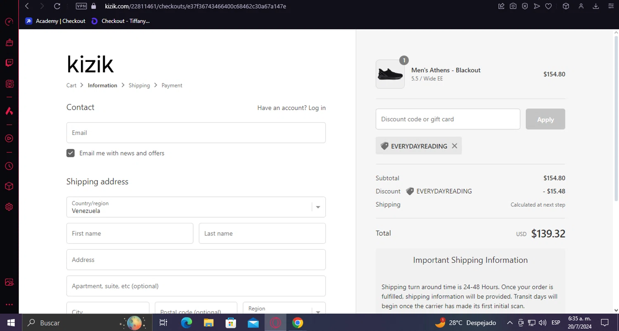Go to Cart breadcrumb

(71, 85)
